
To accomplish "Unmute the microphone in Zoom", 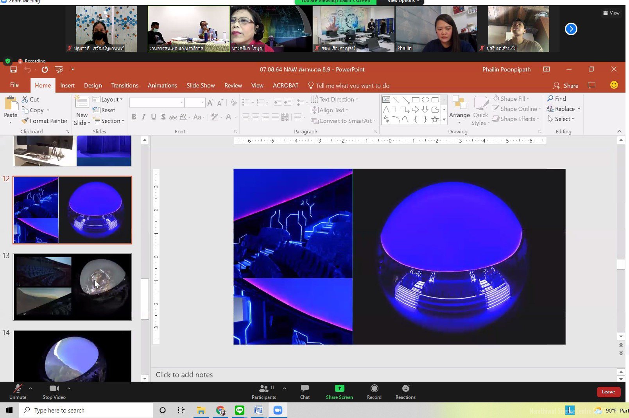I will coord(18,391).
